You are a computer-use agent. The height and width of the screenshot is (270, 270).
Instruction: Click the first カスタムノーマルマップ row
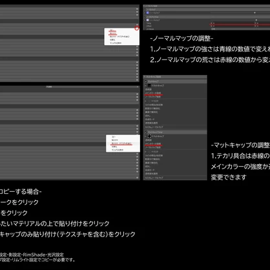175,127
